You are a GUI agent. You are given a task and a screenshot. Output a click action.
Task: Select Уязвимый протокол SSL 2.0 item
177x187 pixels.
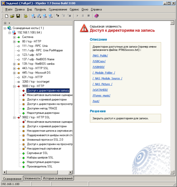(45, 140)
